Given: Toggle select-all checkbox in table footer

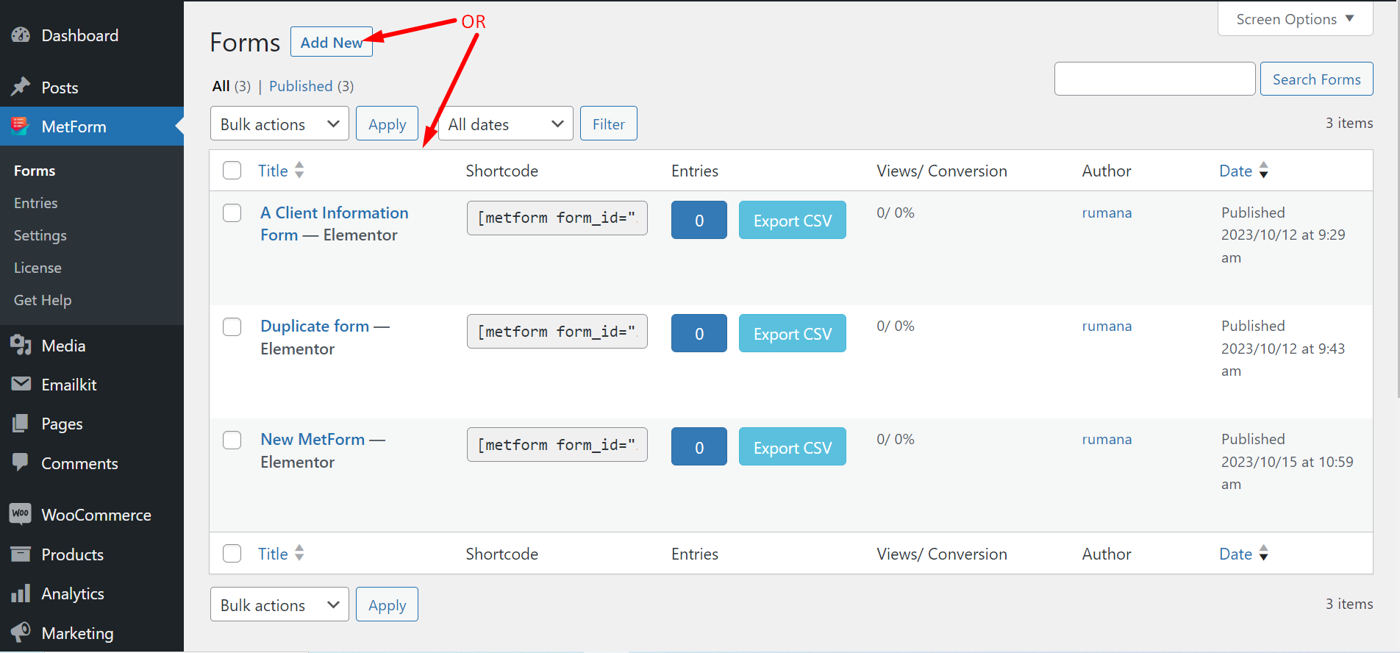Looking at the screenshot, I should [232, 554].
